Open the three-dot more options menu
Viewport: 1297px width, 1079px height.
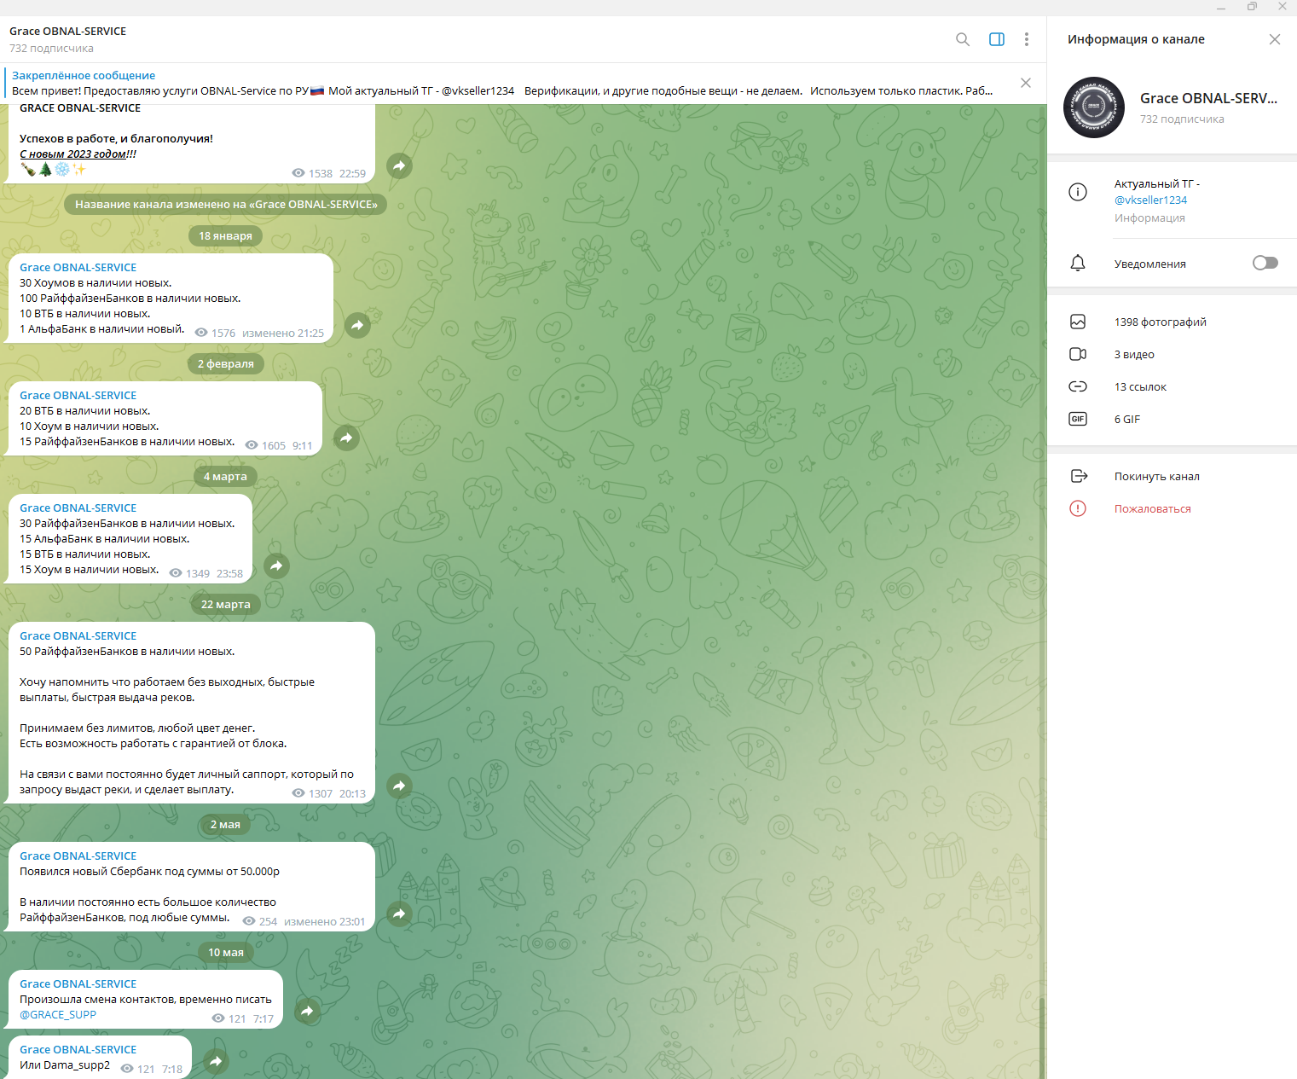(x=1027, y=39)
